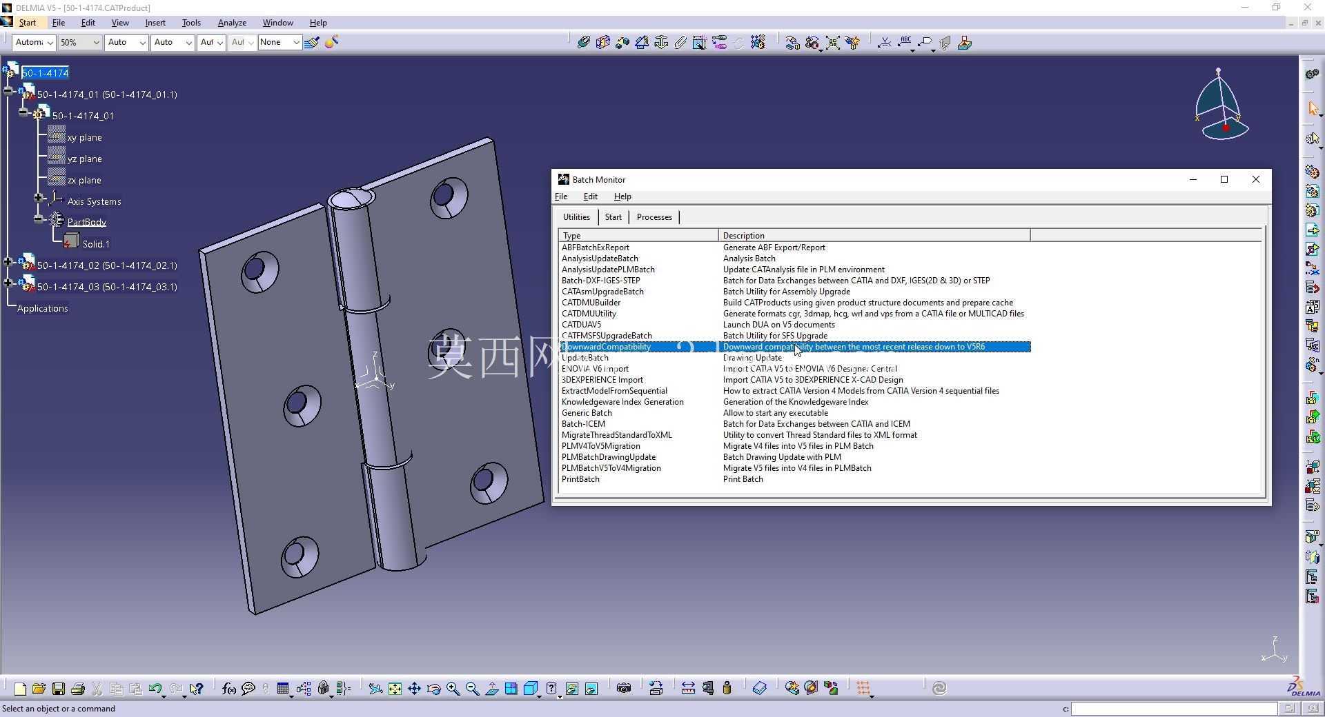Click the Design Table grid icon
The height and width of the screenshot is (717, 1325).
point(283,688)
